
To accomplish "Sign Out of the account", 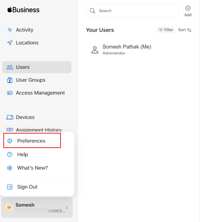I will click(x=27, y=187).
